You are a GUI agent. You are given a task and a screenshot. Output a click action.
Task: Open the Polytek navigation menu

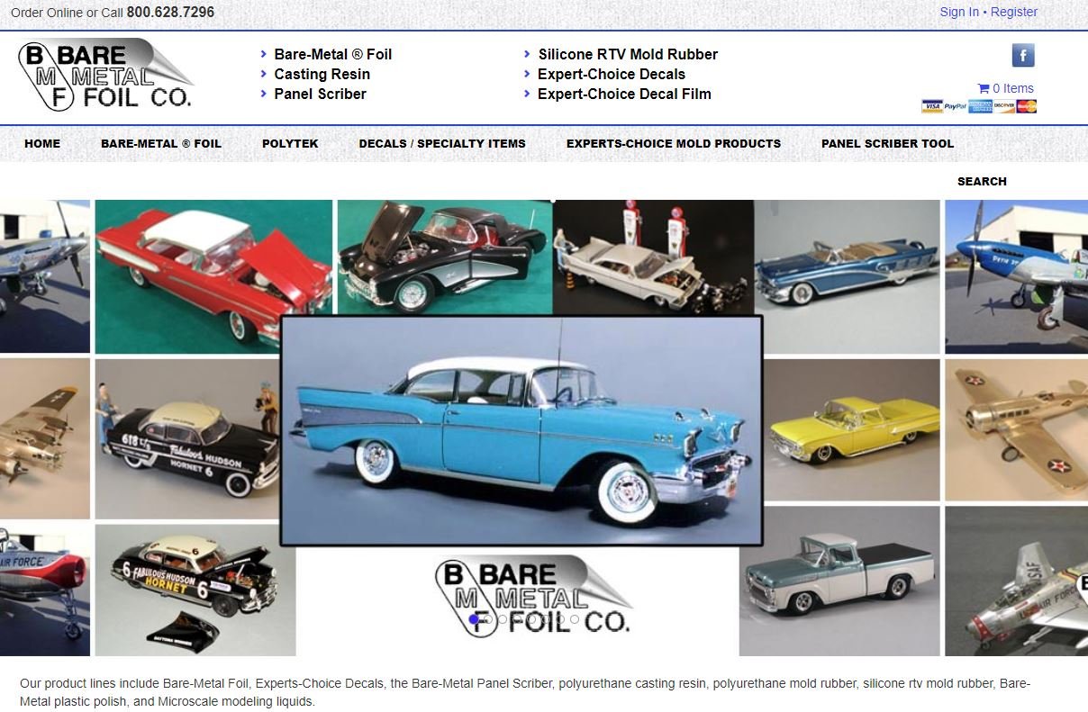[290, 143]
